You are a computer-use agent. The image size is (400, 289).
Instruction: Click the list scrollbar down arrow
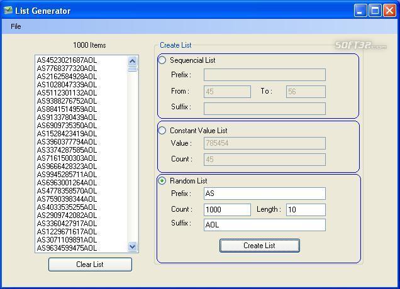coord(133,246)
